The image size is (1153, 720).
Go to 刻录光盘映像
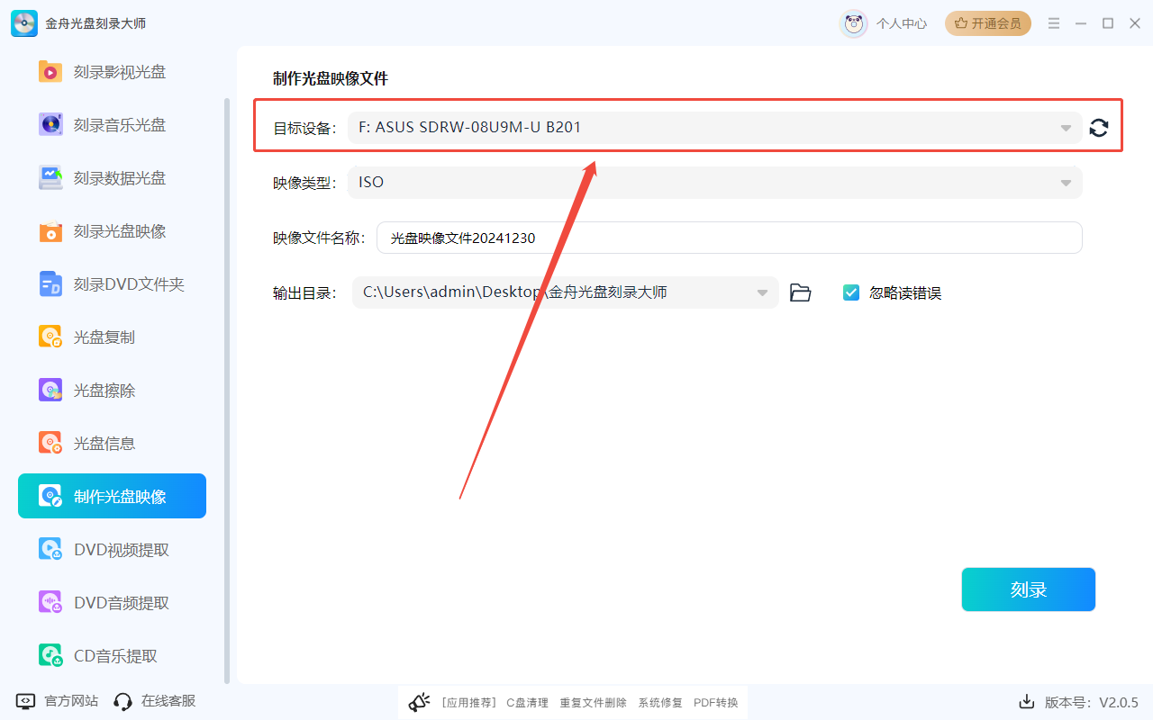tap(120, 231)
